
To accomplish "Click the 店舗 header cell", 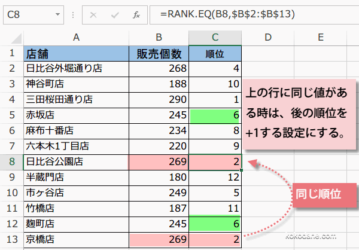I will tap(76, 54).
